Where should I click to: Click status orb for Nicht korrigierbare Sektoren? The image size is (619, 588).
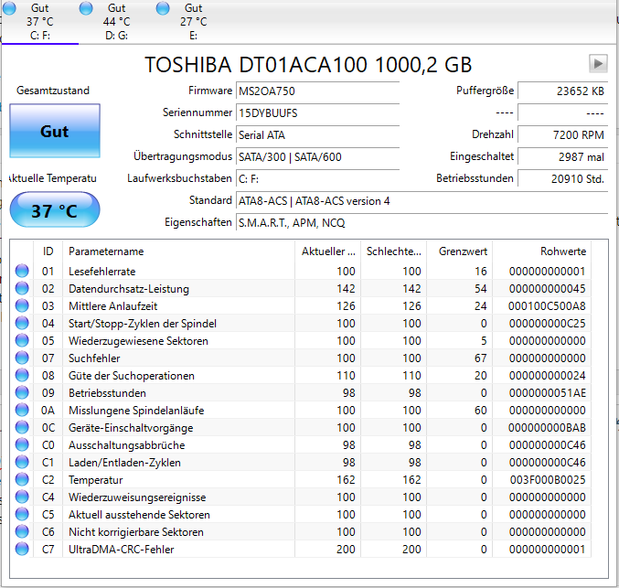pos(22,531)
